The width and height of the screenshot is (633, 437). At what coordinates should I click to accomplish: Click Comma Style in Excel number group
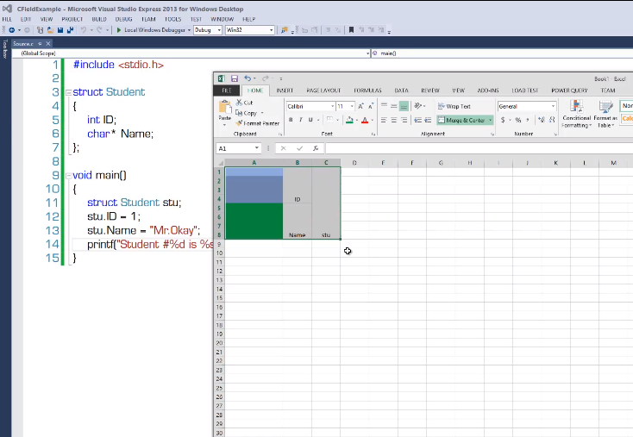[528, 120]
